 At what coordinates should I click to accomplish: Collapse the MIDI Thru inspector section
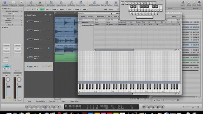3,9
